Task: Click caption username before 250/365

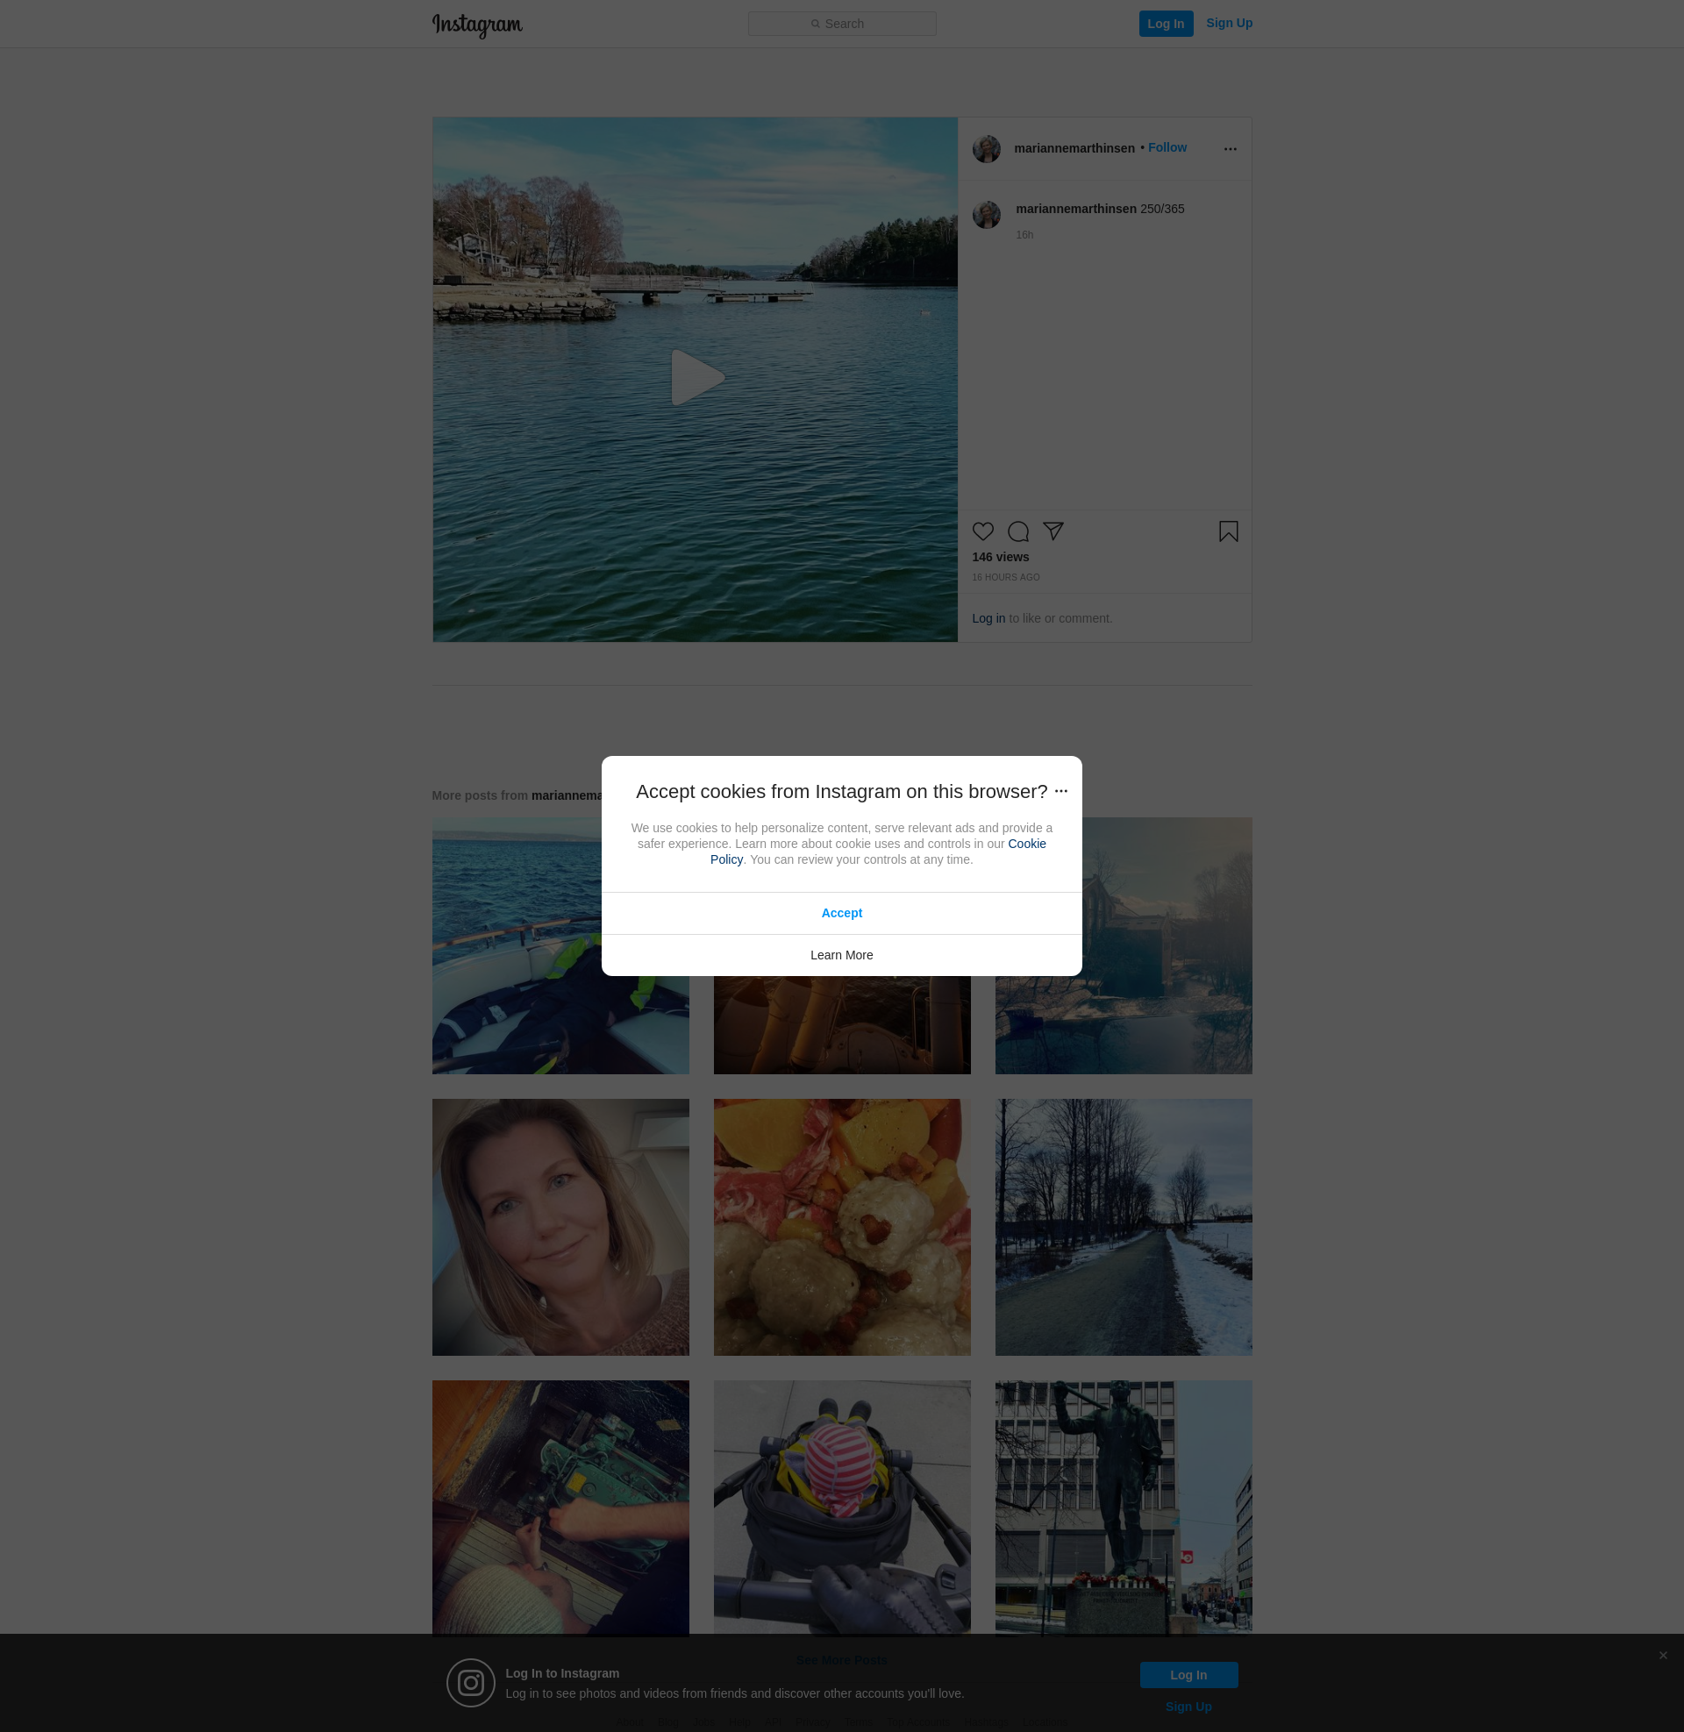Action: click(x=1075, y=209)
